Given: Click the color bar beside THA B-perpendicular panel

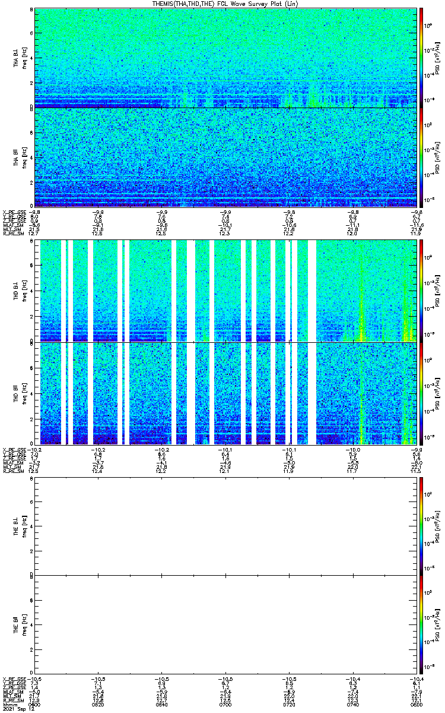Looking at the screenshot, I should tap(421, 58).
